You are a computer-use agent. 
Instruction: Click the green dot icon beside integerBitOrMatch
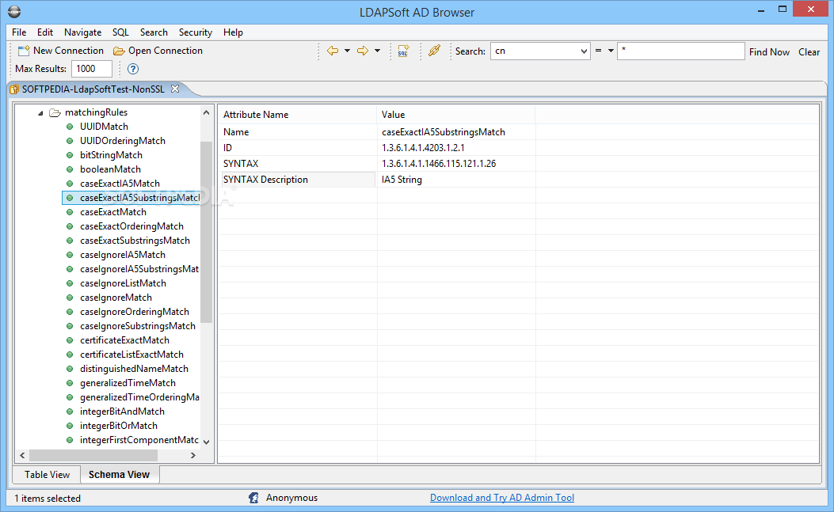coord(70,426)
